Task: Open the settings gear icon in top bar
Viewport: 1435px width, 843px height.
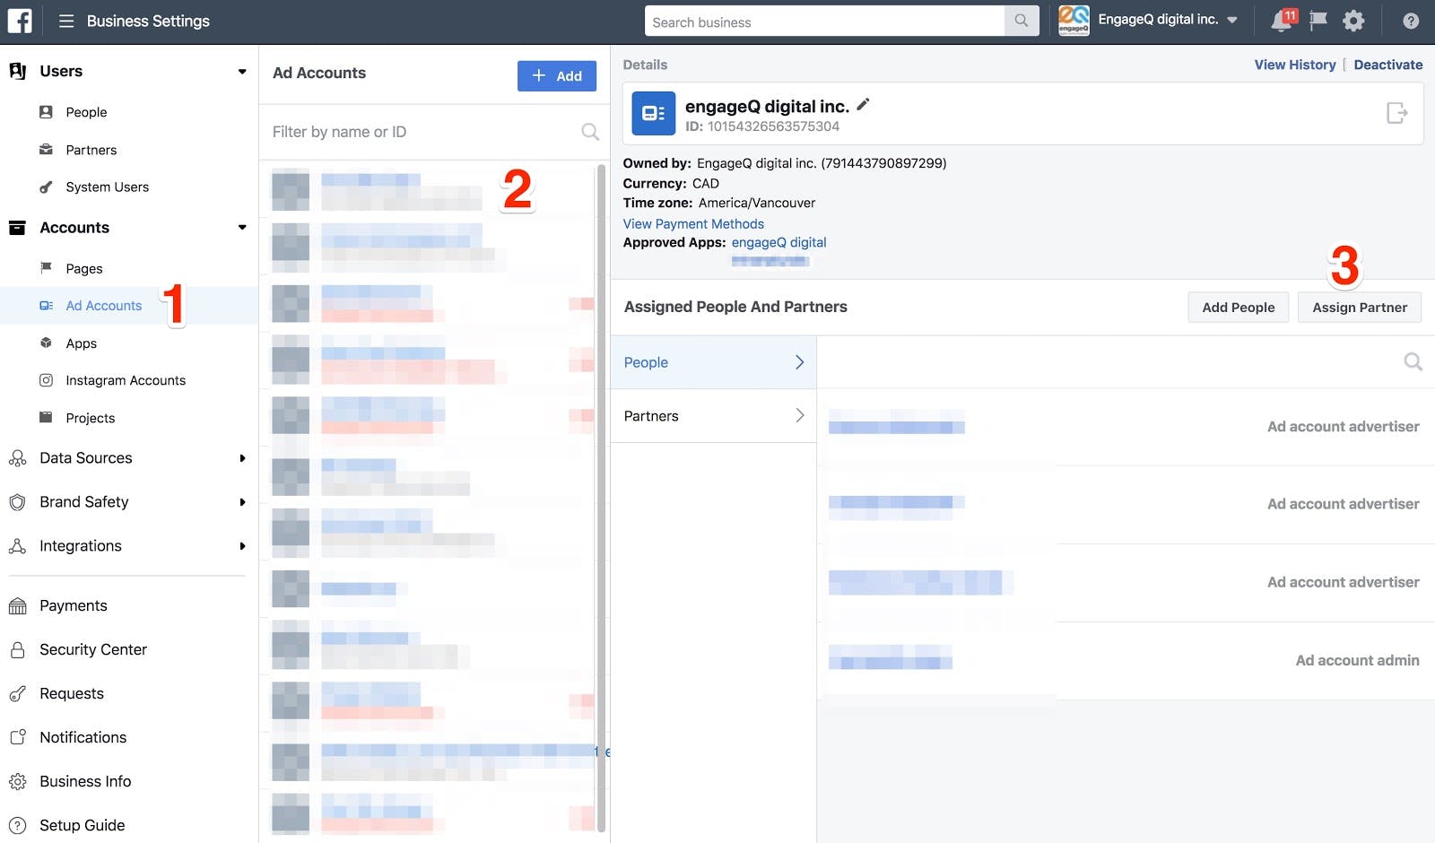Action: coord(1353,21)
